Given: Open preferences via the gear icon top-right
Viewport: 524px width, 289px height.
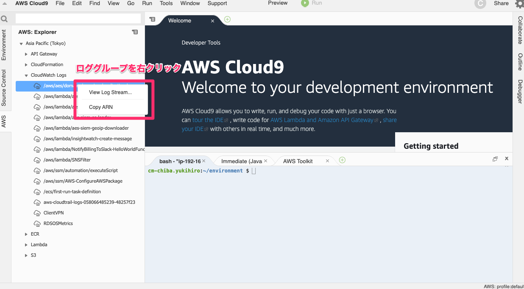Looking at the screenshot, I should point(520,3).
